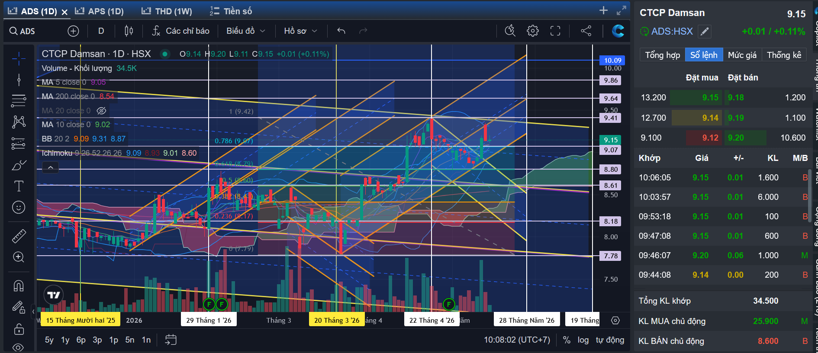Enter fullscreen chart mode

[555, 31]
